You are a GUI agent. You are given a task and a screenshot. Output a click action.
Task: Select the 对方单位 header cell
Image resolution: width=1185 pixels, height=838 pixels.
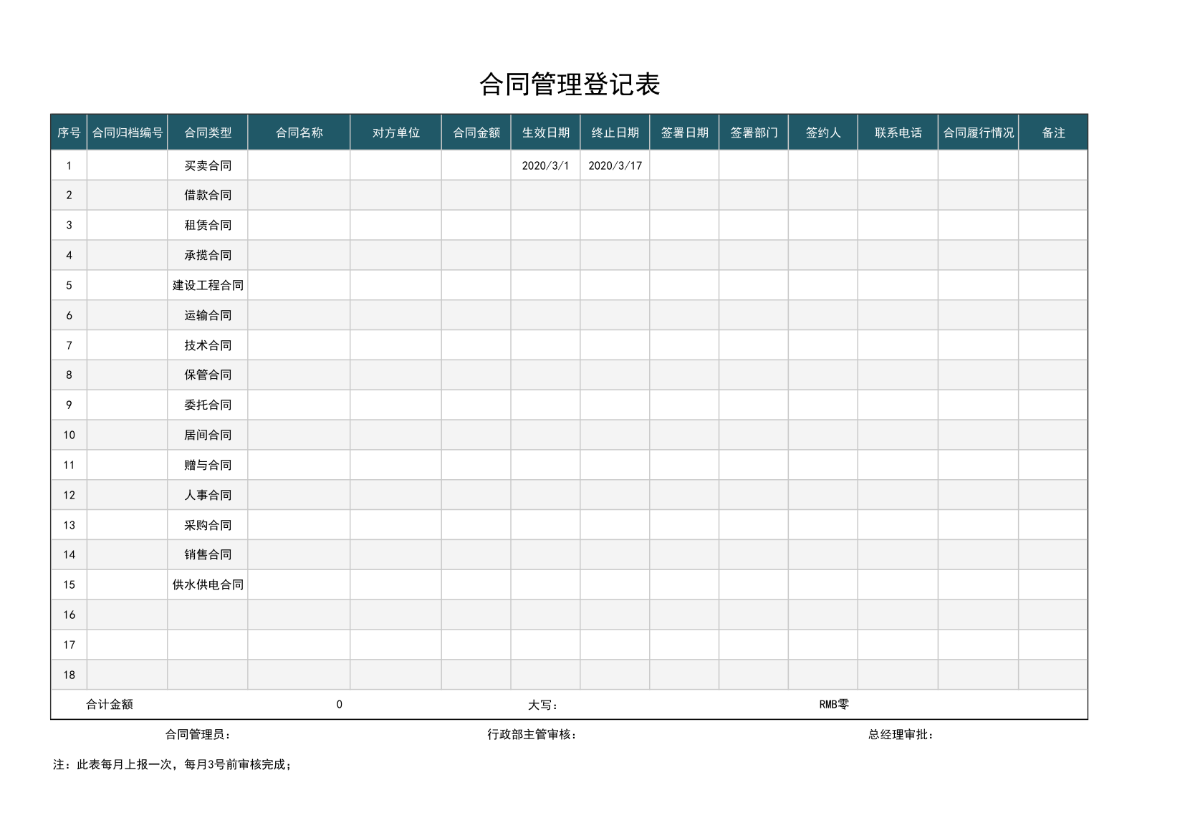pos(396,133)
